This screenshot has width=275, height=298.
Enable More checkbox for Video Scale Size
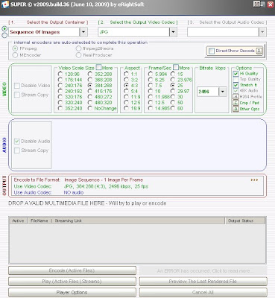coord(98,67)
